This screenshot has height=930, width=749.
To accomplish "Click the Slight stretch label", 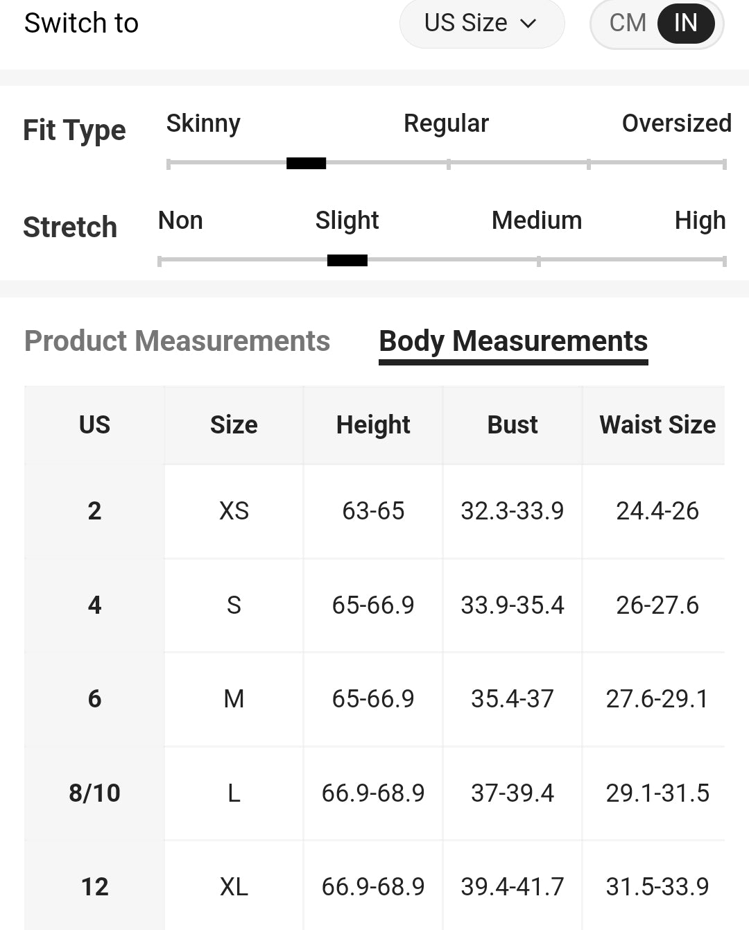I will point(347,221).
